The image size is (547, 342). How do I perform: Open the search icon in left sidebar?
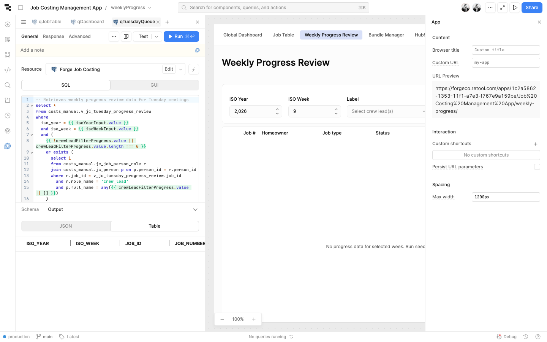(x=8, y=85)
